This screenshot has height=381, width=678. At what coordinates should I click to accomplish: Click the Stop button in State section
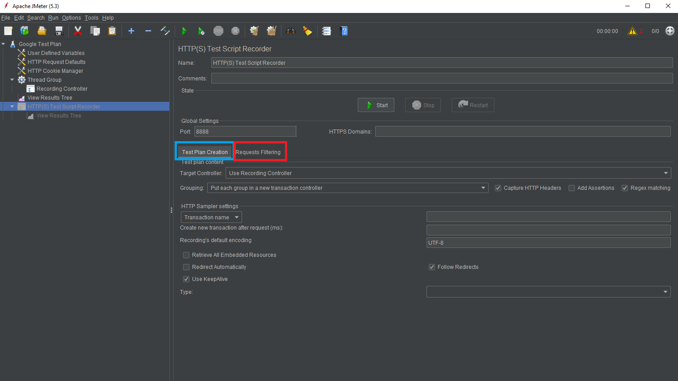click(423, 105)
